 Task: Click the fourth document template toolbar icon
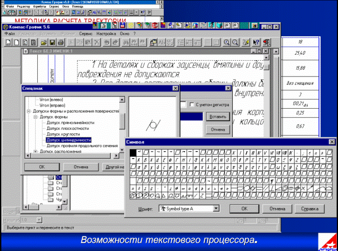coord(33,42)
